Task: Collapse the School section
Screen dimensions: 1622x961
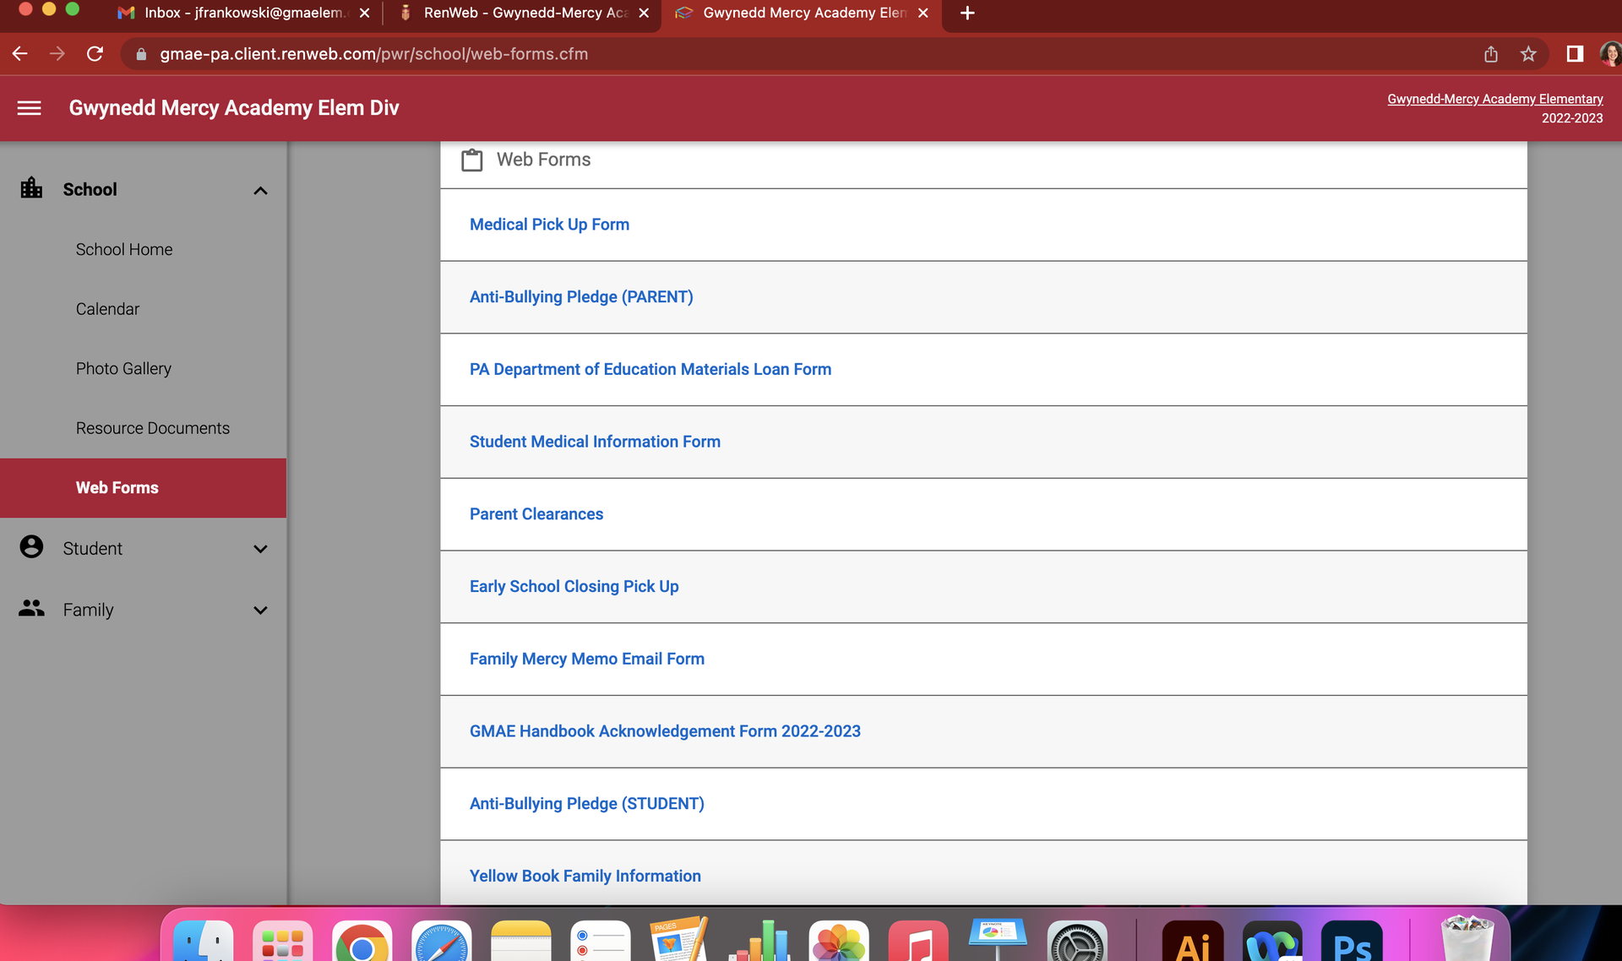Action: pos(260,190)
